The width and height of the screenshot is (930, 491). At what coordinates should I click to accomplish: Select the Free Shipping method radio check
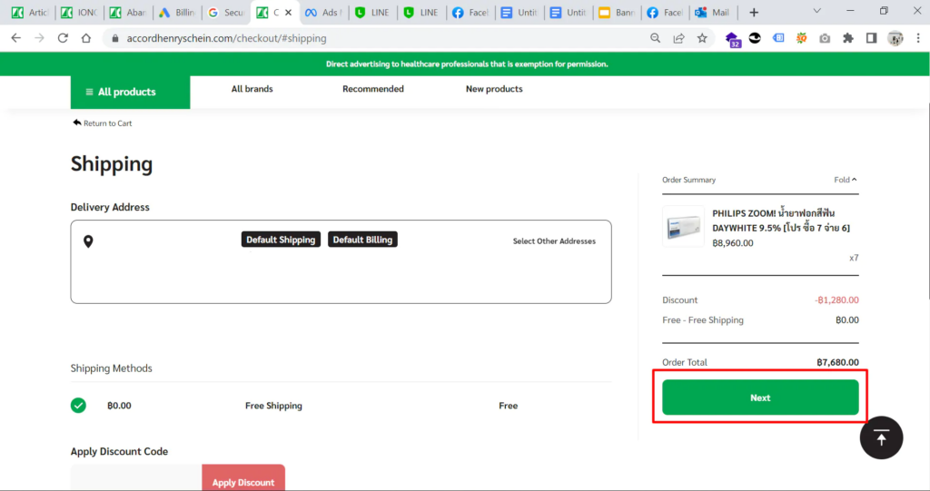(x=79, y=406)
